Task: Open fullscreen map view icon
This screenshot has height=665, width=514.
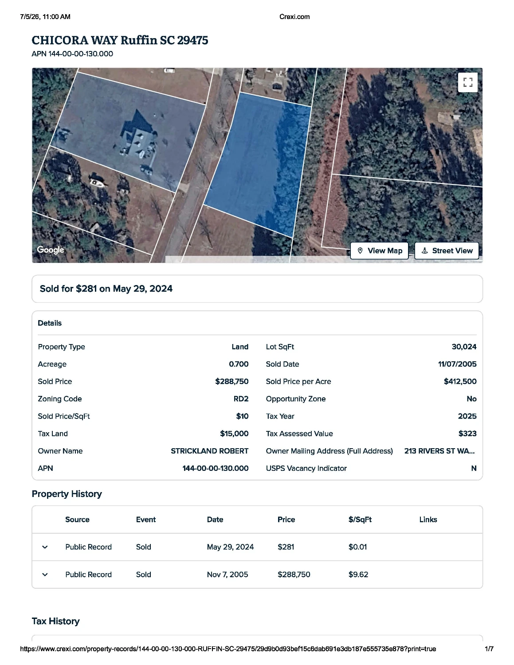Action: click(x=467, y=82)
